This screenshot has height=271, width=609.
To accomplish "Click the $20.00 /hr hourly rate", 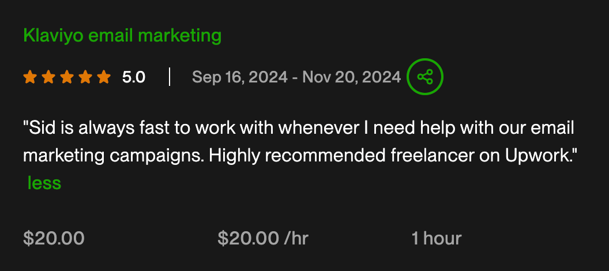I will click(x=263, y=238).
